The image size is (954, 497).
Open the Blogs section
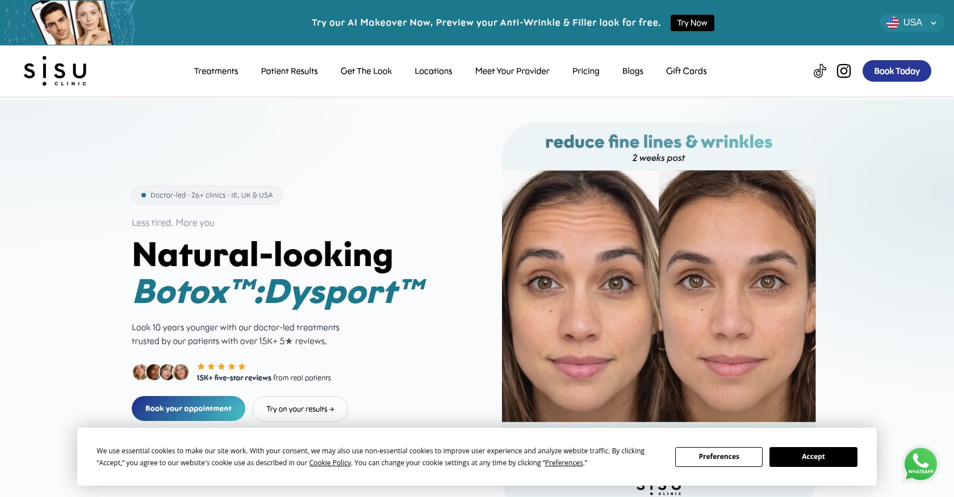click(x=633, y=71)
